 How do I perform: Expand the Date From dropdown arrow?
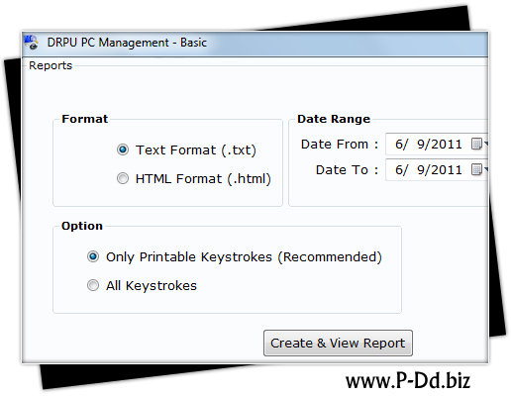tap(486, 144)
